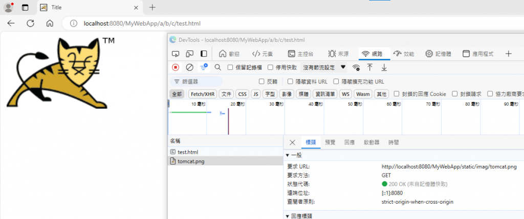Open the 主控台 Console tab

point(301,54)
